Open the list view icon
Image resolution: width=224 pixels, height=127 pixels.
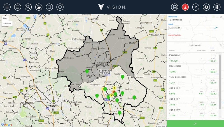18,7
